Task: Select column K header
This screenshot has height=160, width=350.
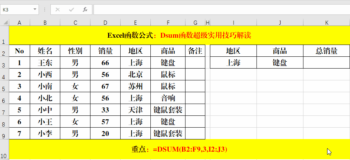Action: (326, 23)
